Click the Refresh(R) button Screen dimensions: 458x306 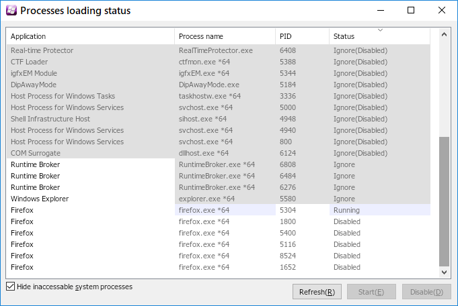[x=317, y=292]
